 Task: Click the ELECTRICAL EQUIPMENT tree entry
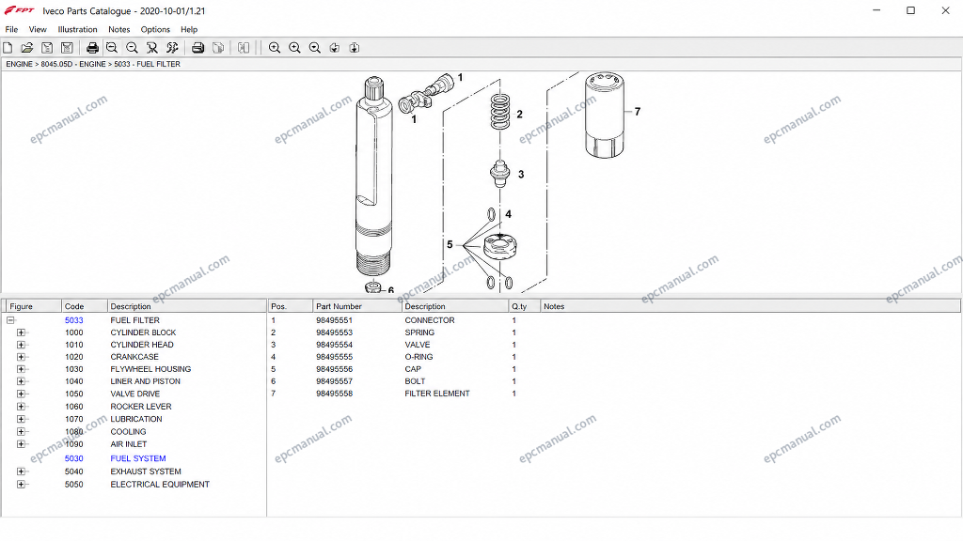(x=160, y=485)
